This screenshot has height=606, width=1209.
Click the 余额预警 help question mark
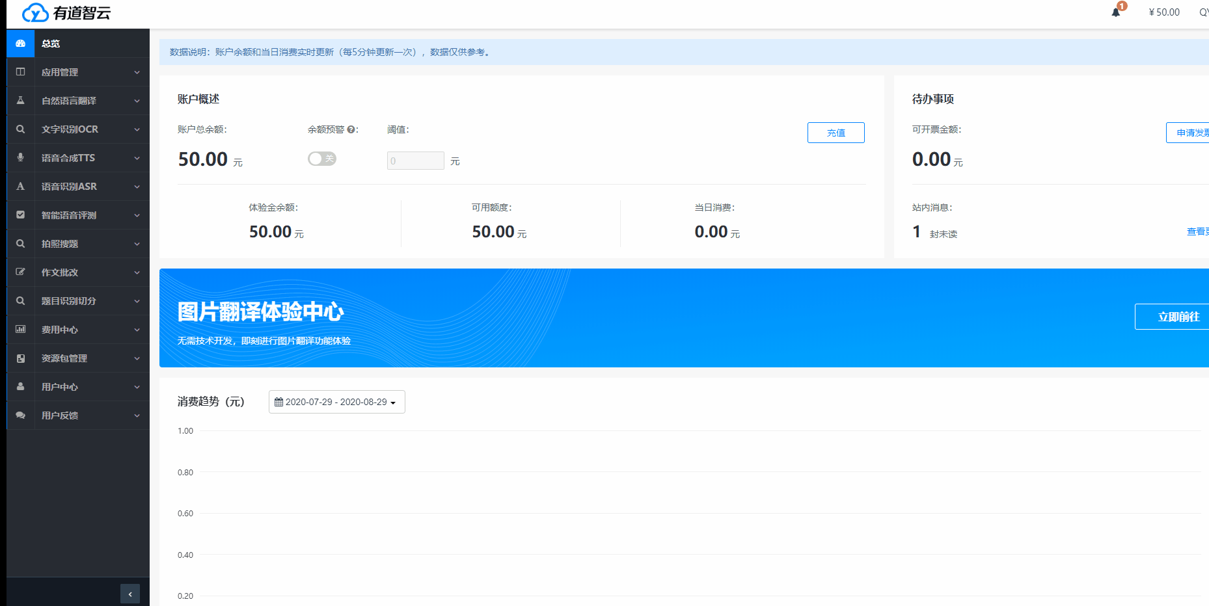click(351, 130)
